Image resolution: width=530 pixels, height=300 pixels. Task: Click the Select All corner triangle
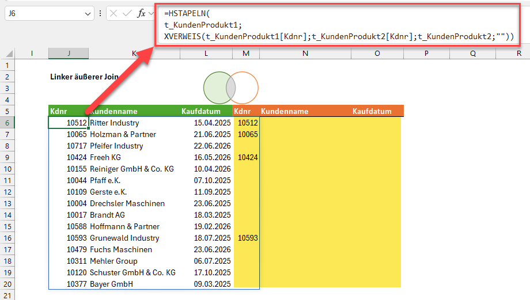coord(9,54)
